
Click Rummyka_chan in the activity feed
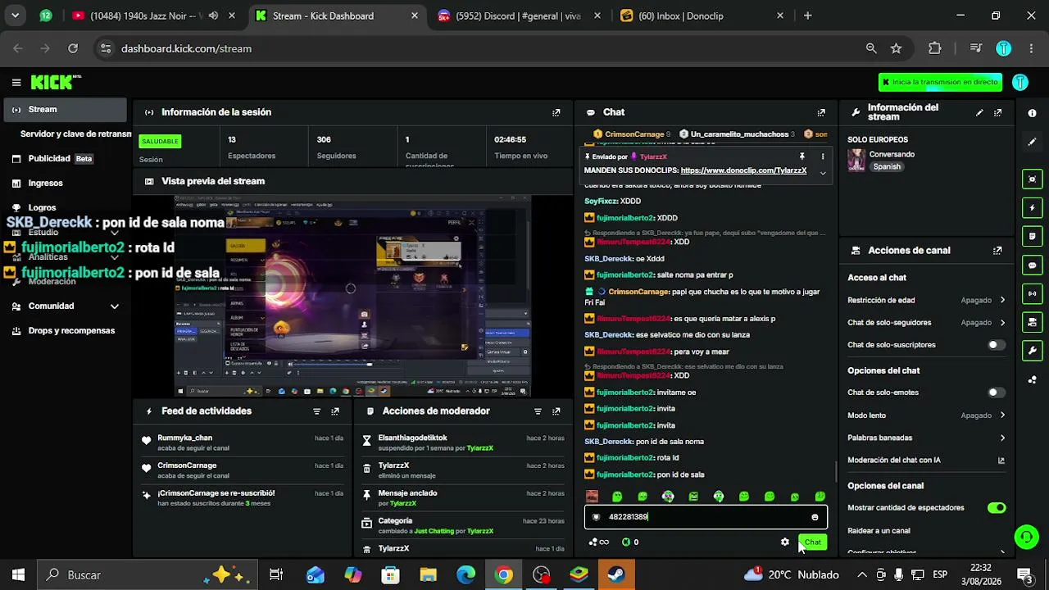click(x=184, y=438)
